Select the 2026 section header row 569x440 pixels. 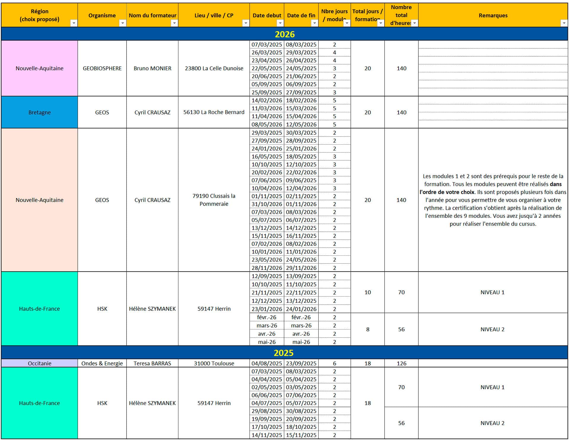[284, 34]
